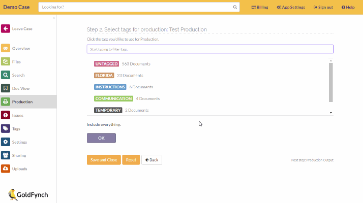Select the TEMPORARY tag
363x203 pixels.
108,110
